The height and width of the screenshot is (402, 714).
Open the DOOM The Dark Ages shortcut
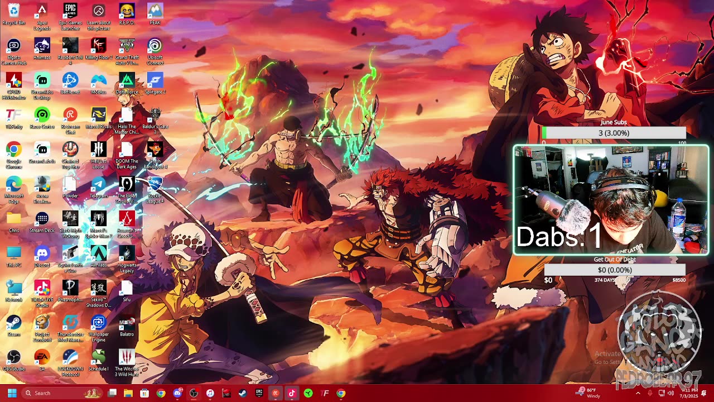[x=127, y=155]
